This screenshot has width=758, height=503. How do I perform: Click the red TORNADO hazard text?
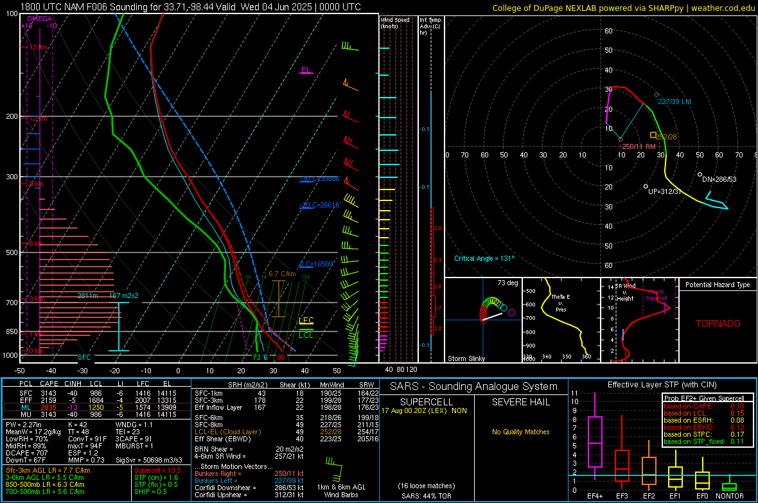[718, 324]
